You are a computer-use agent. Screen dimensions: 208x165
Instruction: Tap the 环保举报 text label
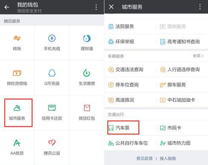click(x=125, y=42)
